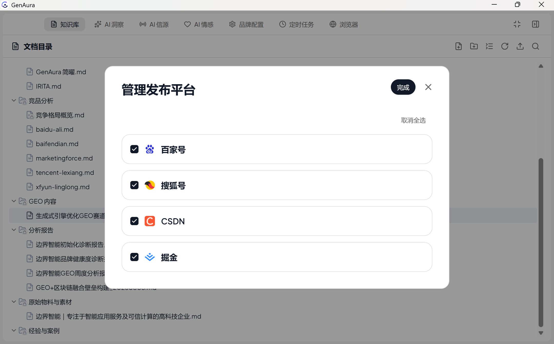The width and height of the screenshot is (554, 344).
Task: Open search in document directory
Action: [536, 46]
